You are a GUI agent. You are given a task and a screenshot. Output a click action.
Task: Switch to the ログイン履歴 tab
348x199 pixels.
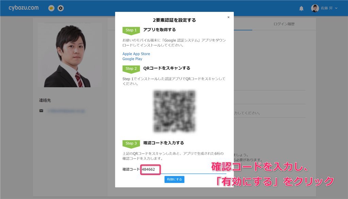(284, 24)
